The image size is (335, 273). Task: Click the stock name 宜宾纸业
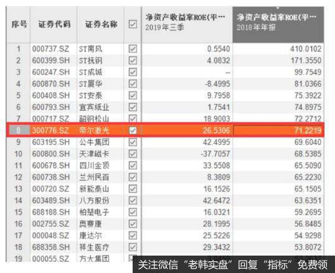click(x=94, y=108)
